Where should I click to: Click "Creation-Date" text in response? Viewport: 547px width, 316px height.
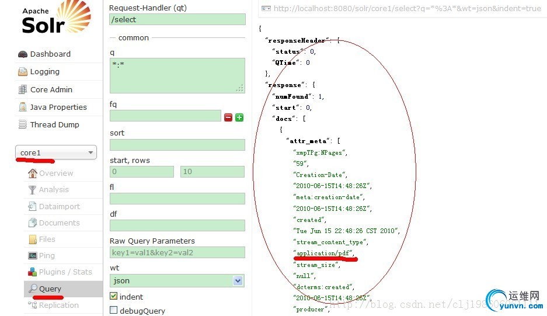point(319,175)
